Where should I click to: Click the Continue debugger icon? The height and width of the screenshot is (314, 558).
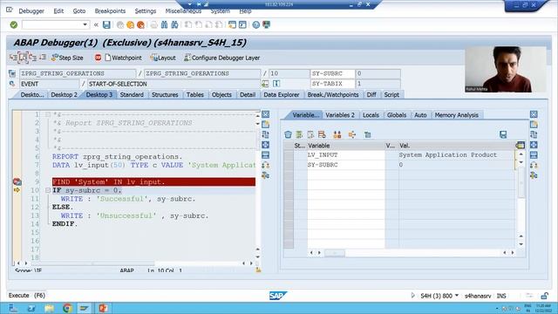tap(43, 58)
